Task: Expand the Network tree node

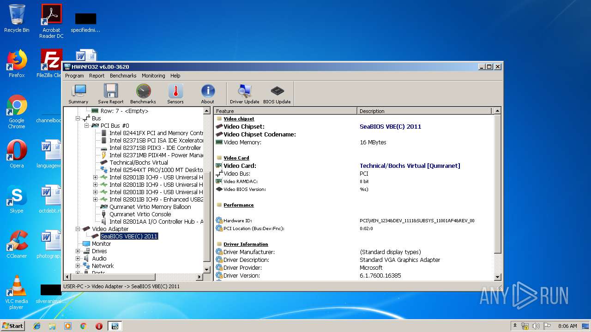Action: click(78, 266)
